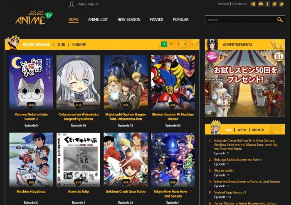Click the SUB badge on Yoru wa Neko poster
Screen dimensions: 291x205
coord(31,105)
